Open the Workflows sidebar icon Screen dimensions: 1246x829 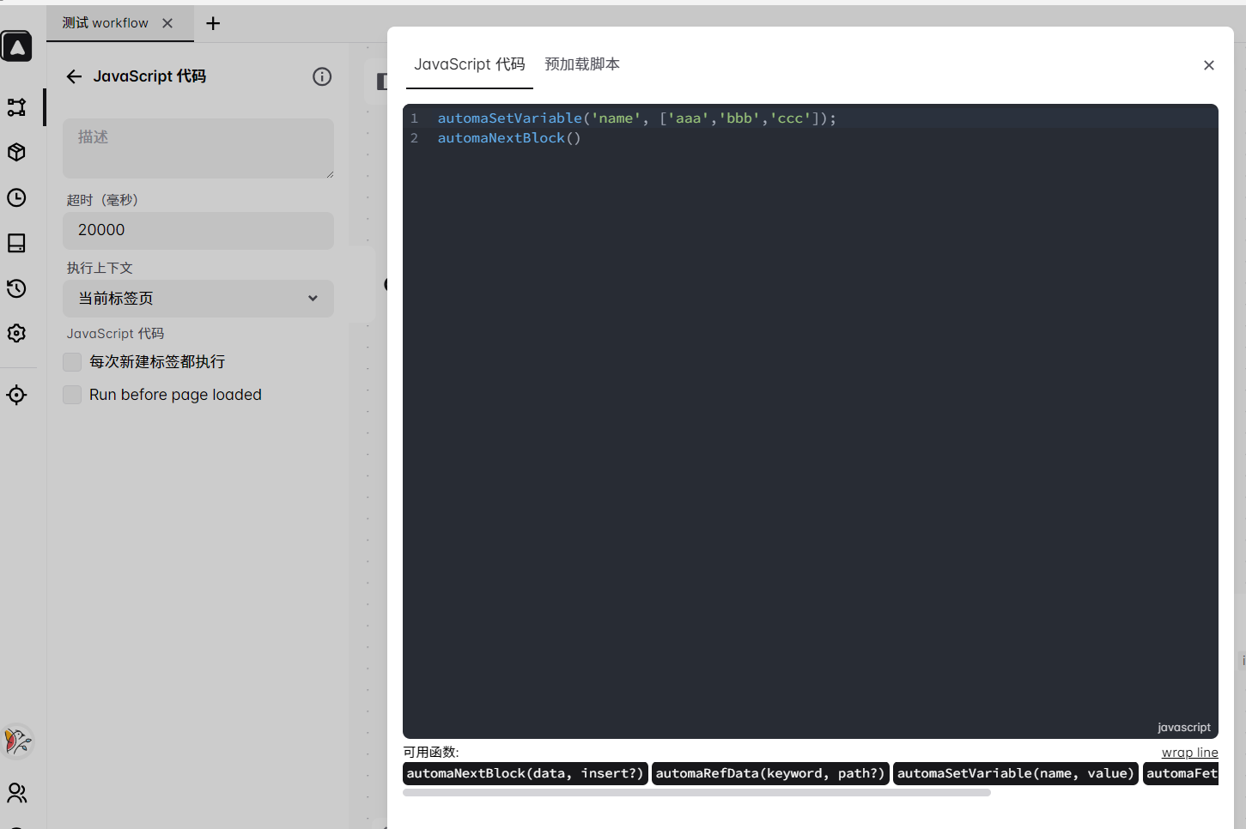(16, 107)
